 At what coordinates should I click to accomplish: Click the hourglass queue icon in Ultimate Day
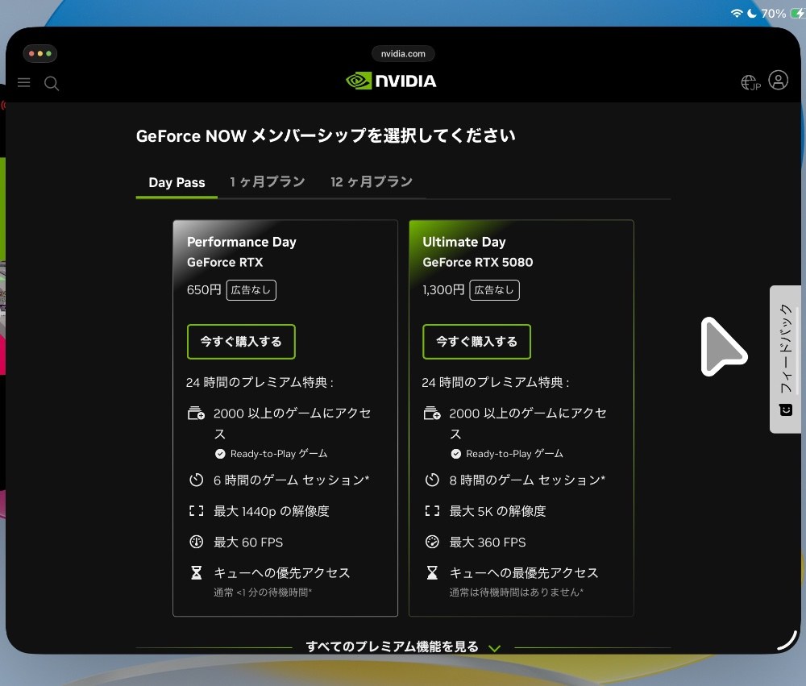(432, 572)
